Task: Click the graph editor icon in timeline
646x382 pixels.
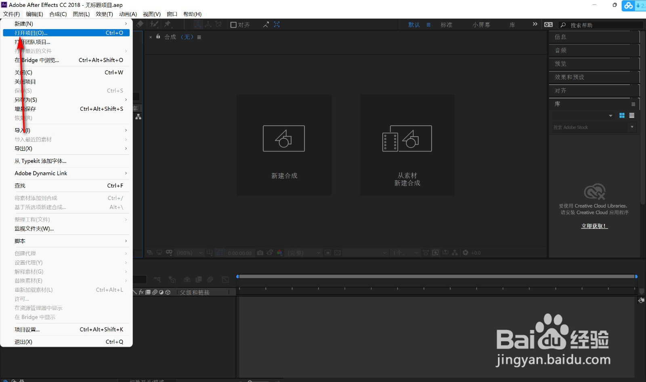Action: coord(225,279)
